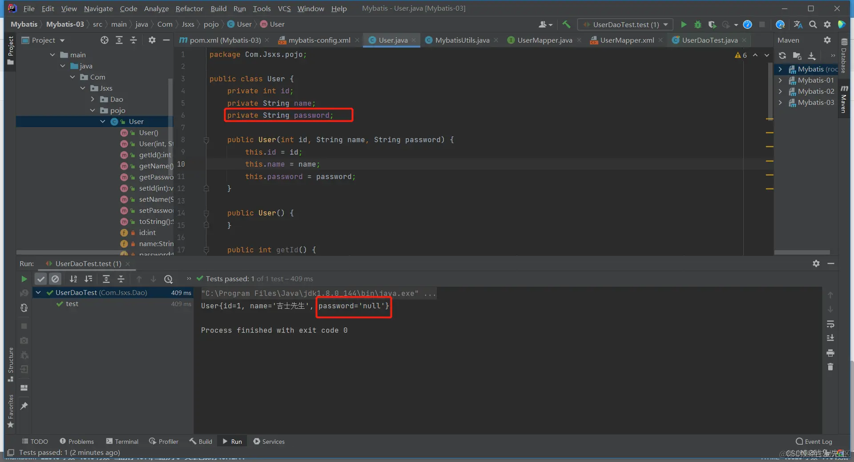Sort test results alphabetically
854x462 pixels.
[x=73, y=279]
